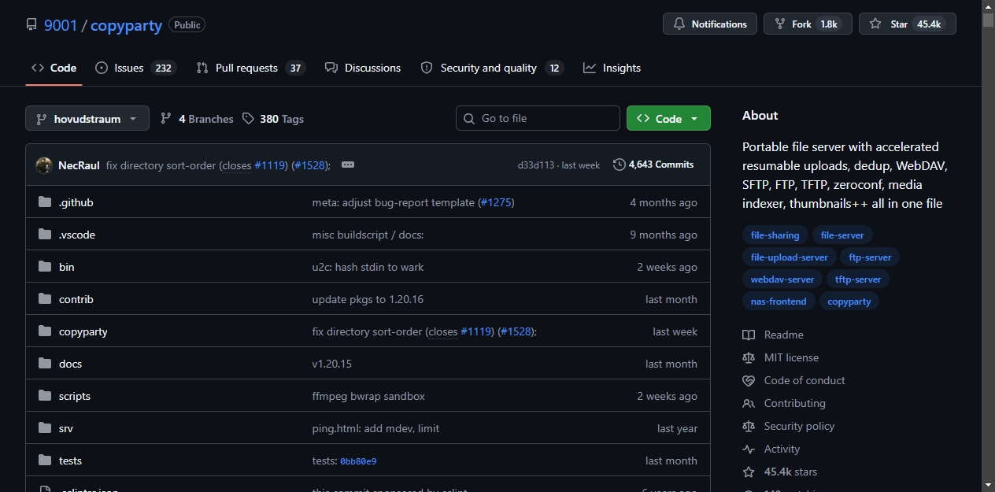Open the Code of conduct link
995x492 pixels.
(793, 380)
